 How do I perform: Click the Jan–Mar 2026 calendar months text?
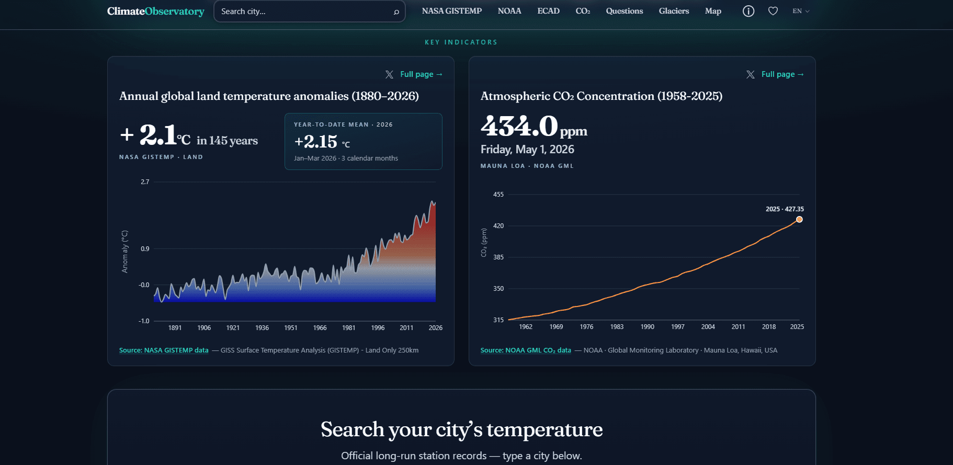pos(346,158)
